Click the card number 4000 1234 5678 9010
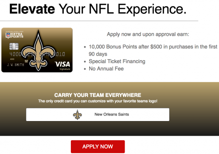 click(x=37, y=54)
